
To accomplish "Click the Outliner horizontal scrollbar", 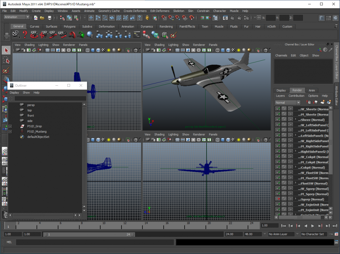I will point(43,215).
